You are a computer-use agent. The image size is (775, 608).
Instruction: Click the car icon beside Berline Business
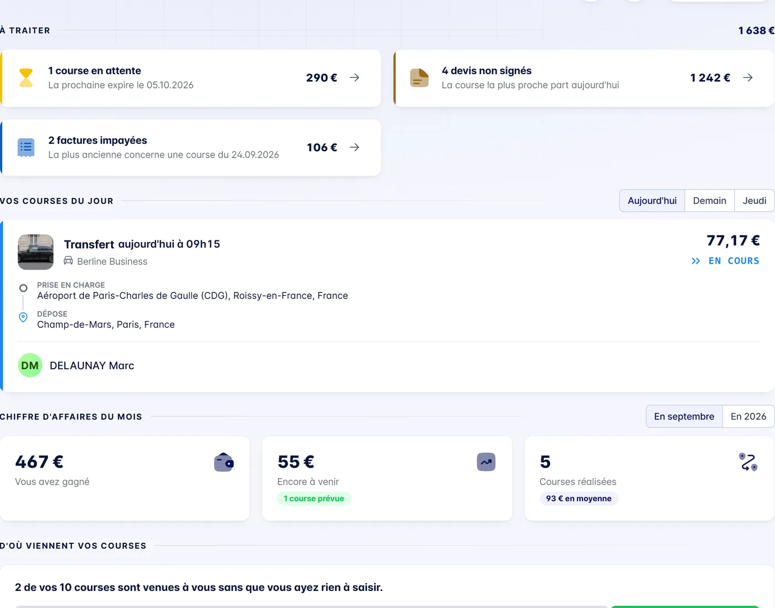[x=69, y=260]
